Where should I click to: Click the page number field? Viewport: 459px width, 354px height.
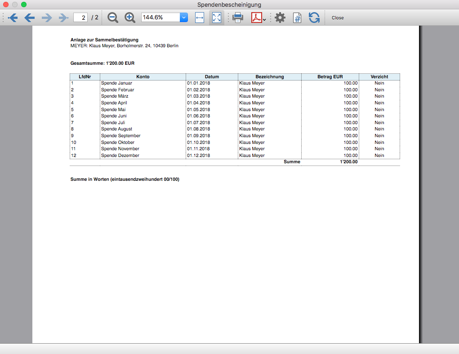[x=80, y=18]
